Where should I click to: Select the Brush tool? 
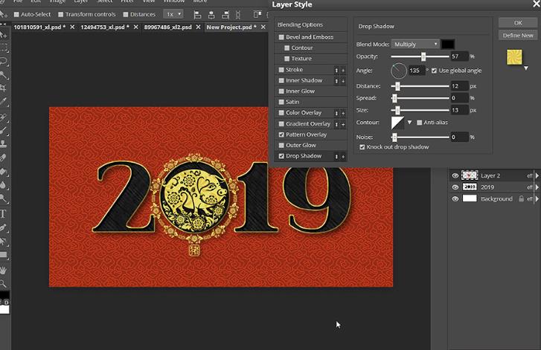(x=3, y=131)
